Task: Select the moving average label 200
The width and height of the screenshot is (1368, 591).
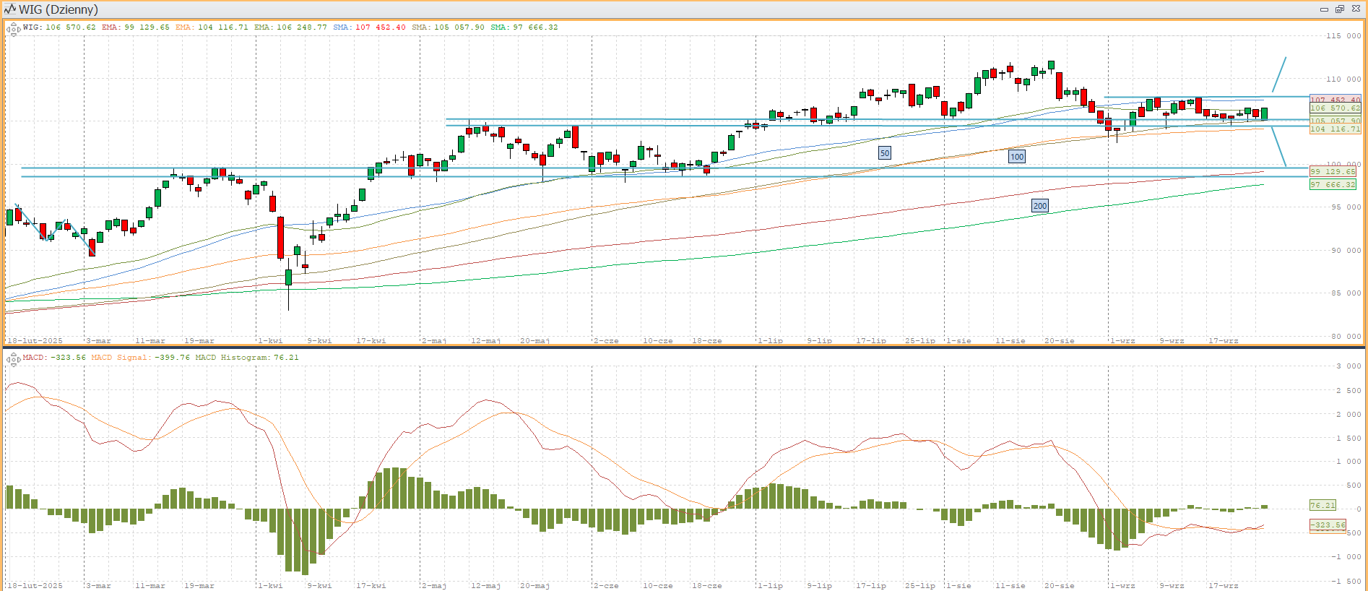Action: (x=1039, y=206)
